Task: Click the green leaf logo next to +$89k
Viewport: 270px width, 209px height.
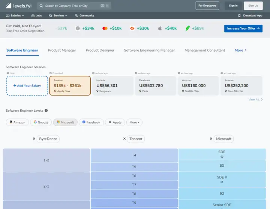Action: tap(187, 28)
